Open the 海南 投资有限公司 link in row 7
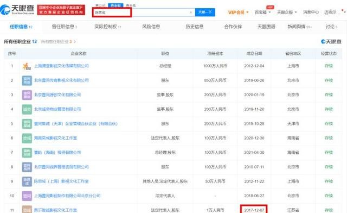The height and width of the screenshot is (213, 347). (57, 153)
